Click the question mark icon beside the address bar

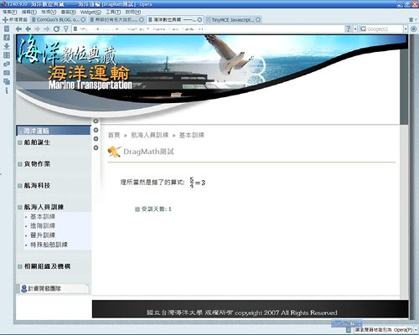[x=348, y=28]
